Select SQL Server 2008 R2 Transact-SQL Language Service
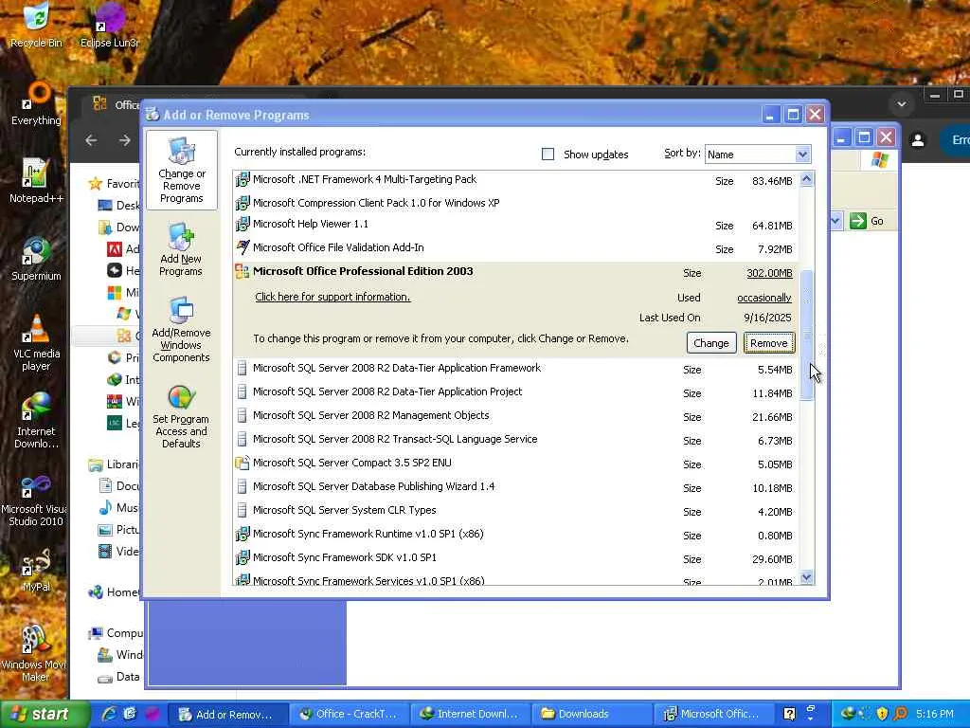The width and height of the screenshot is (970, 728). click(515, 440)
